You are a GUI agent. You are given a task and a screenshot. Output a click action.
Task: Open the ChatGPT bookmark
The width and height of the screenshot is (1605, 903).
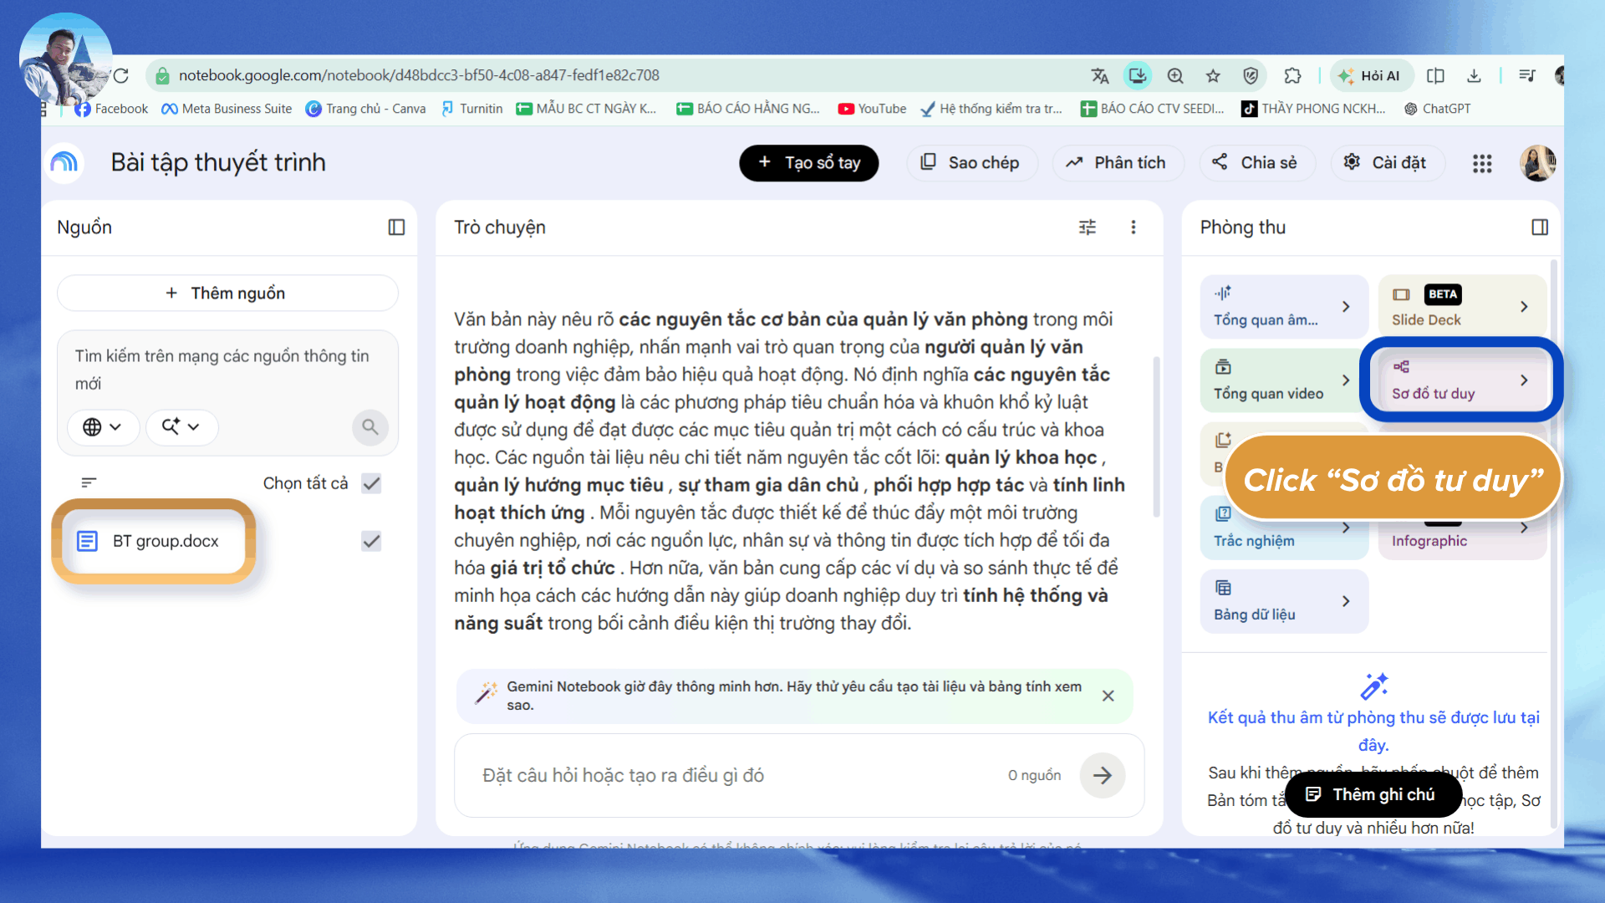[1437, 109]
